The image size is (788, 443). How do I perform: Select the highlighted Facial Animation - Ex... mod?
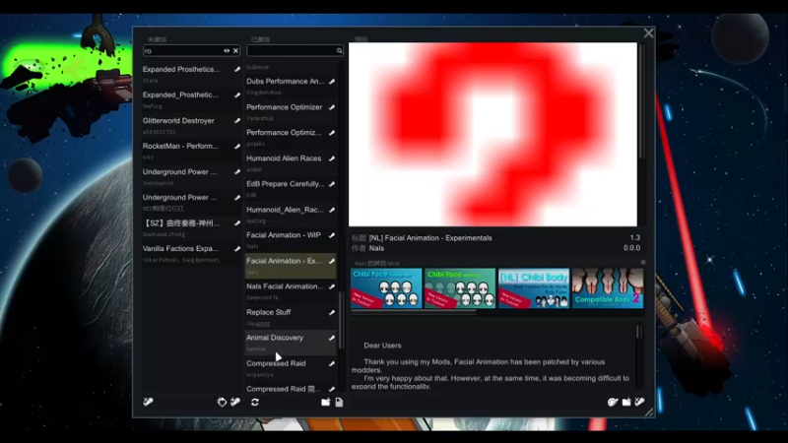coord(291,266)
